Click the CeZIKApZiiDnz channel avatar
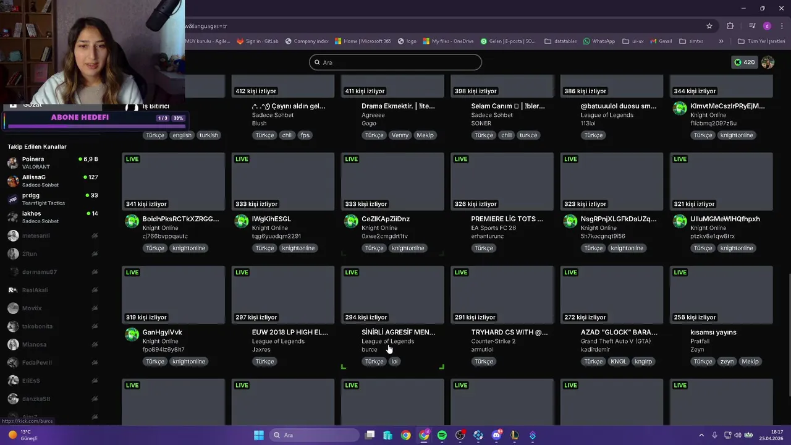Screen dimensions: 791x445 pos(351,221)
